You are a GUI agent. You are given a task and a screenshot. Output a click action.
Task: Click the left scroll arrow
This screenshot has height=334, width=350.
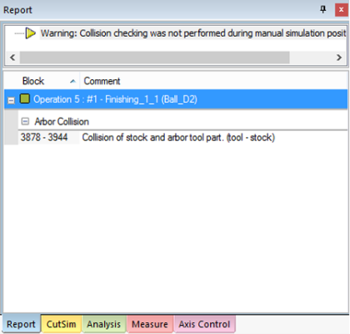12,58
